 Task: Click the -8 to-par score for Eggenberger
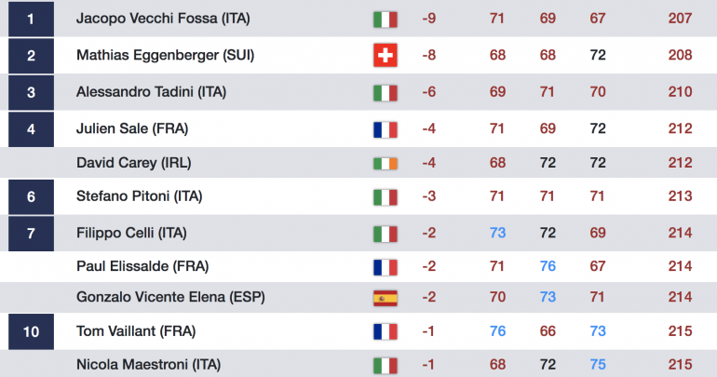(x=428, y=55)
